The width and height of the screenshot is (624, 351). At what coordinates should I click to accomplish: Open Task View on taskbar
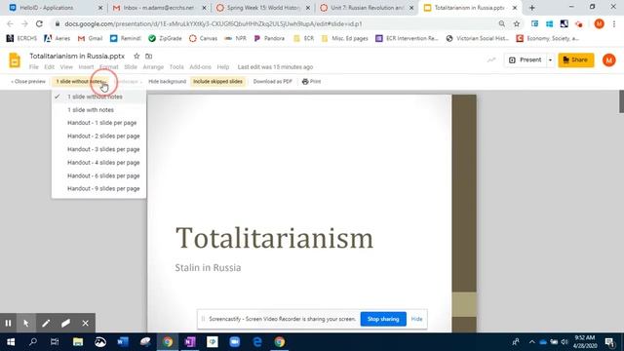pyautogui.click(x=55, y=342)
